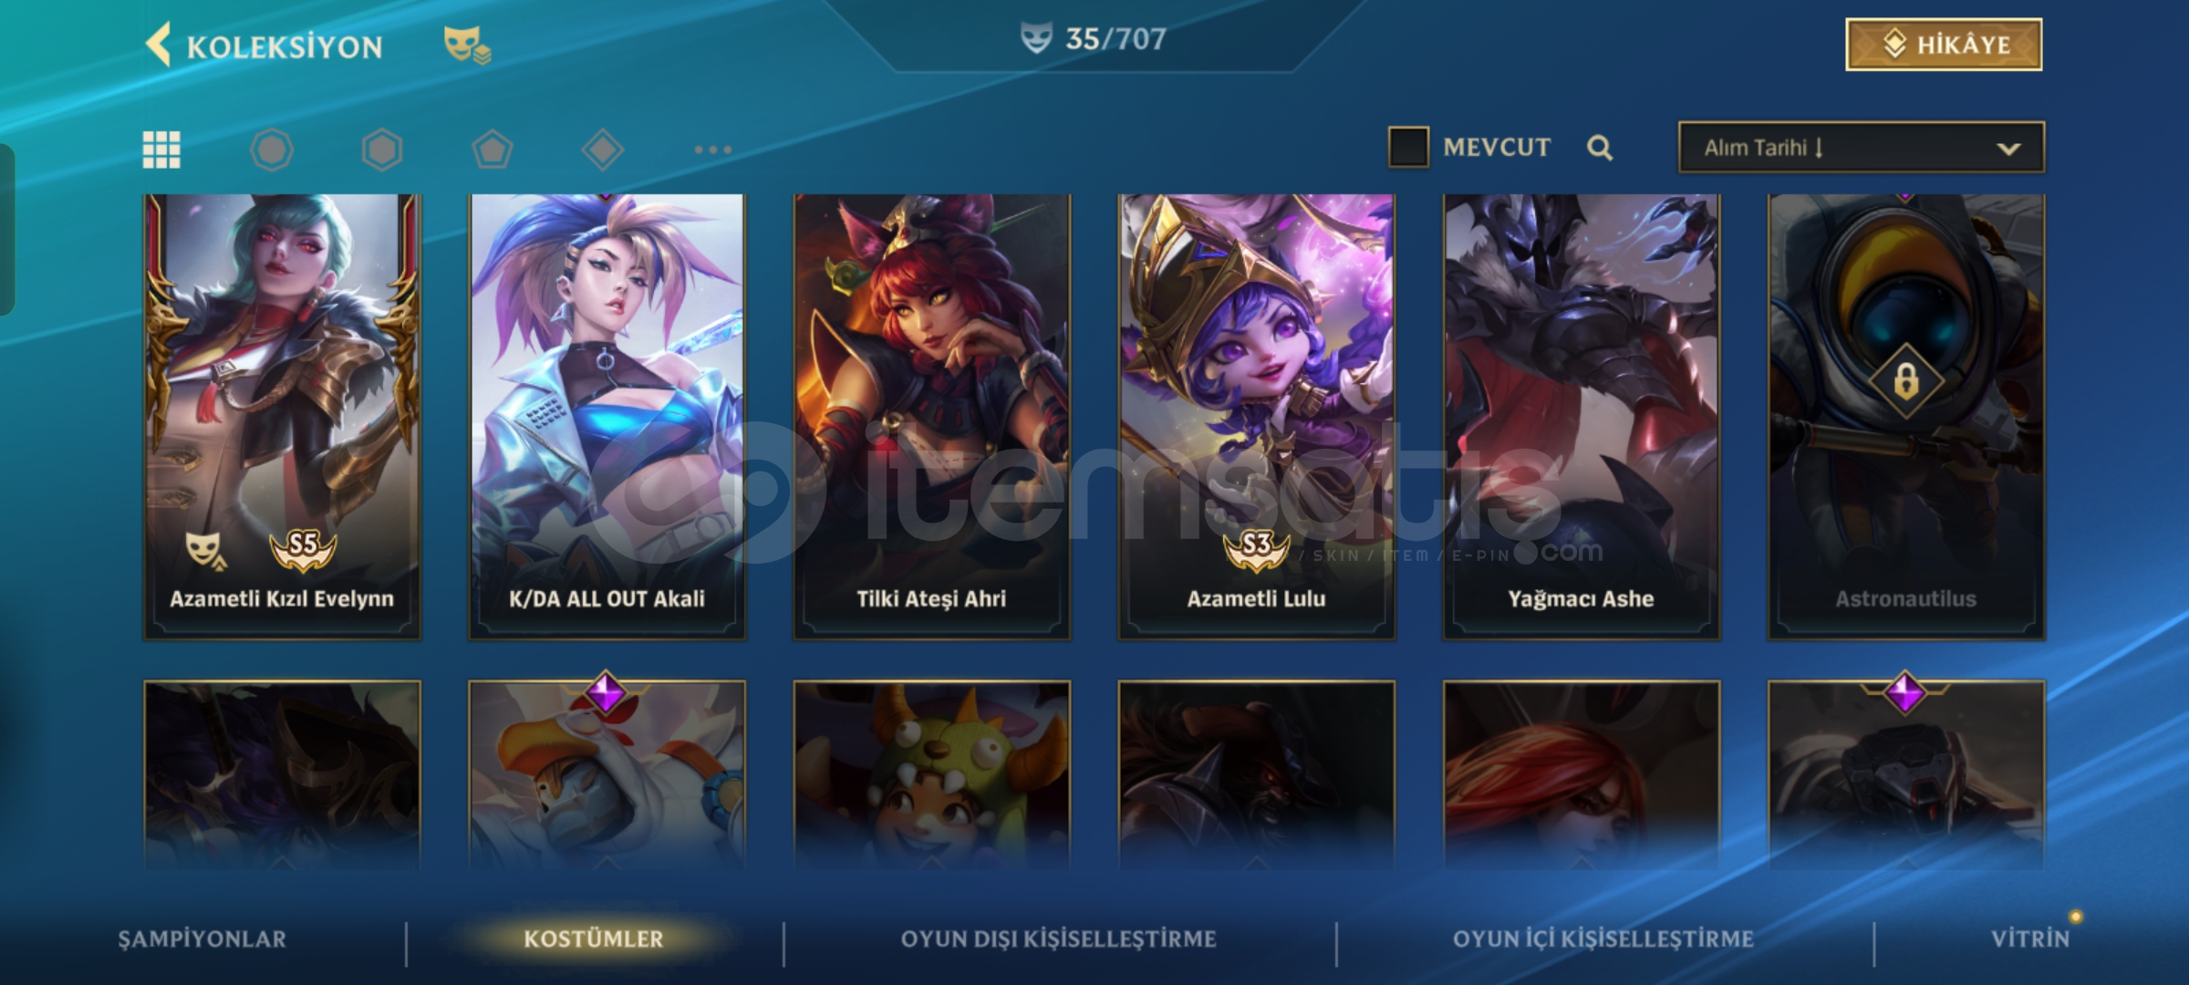Open the skin mask coins icon

tap(467, 45)
